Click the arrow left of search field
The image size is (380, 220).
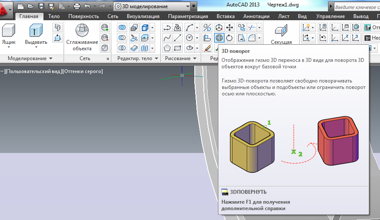click(x=331, y=7)
